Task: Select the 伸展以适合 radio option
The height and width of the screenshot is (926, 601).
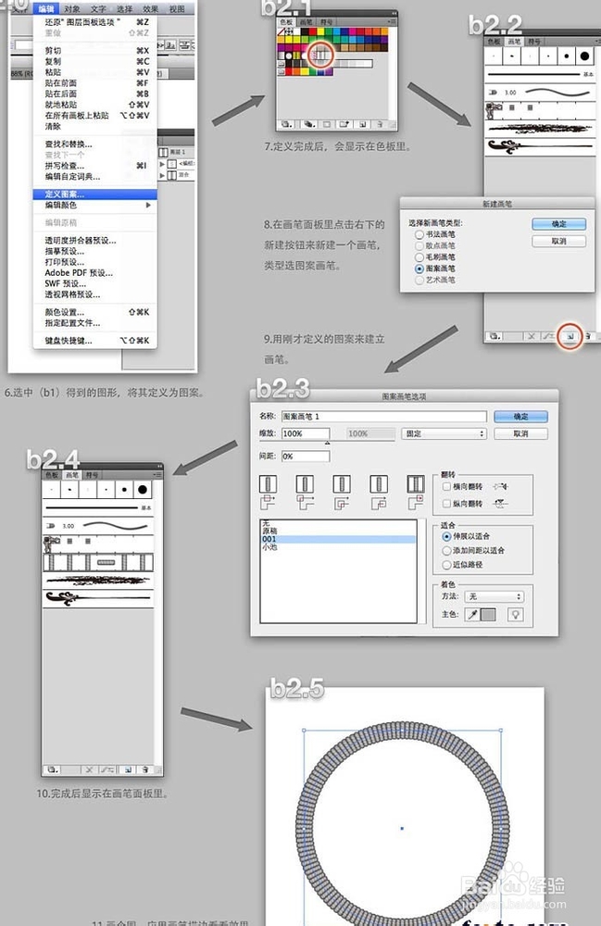Action: pos(446,536)
